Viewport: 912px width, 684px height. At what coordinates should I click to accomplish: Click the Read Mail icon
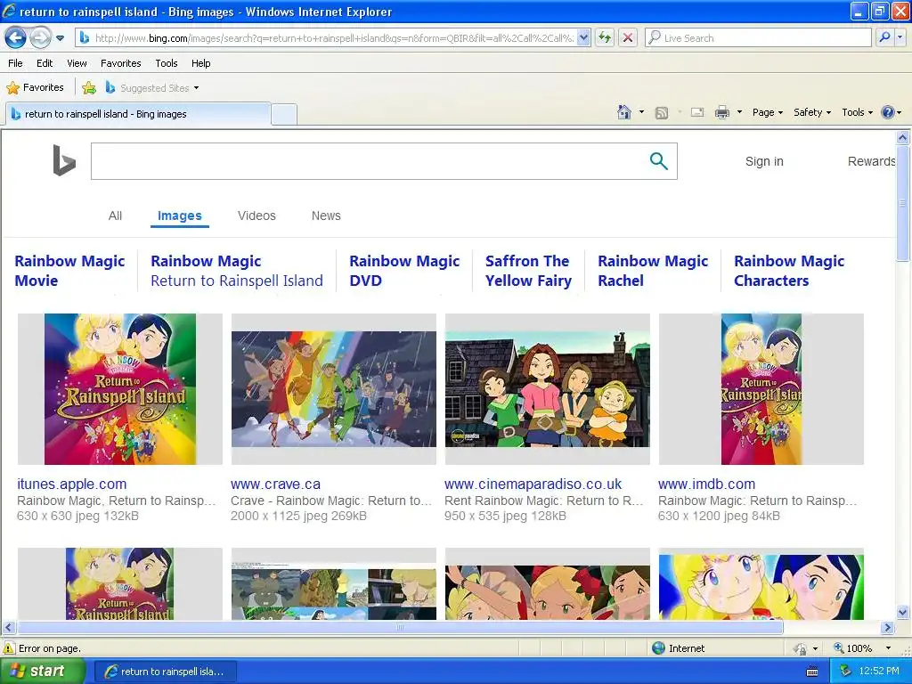697,112
